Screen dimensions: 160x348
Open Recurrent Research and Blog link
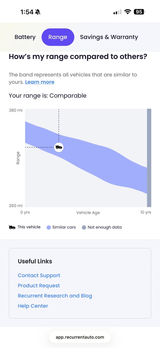55,296
